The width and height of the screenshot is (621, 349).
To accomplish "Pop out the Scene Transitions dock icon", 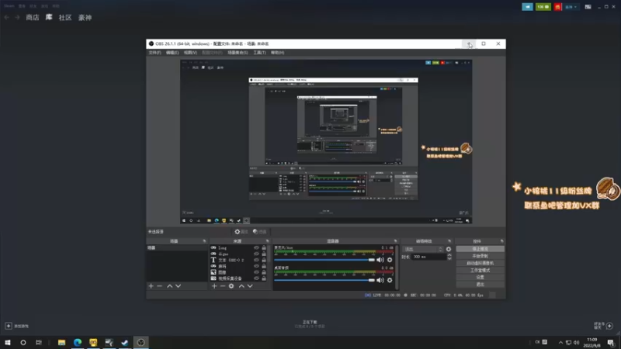I will tap(449, 241).
